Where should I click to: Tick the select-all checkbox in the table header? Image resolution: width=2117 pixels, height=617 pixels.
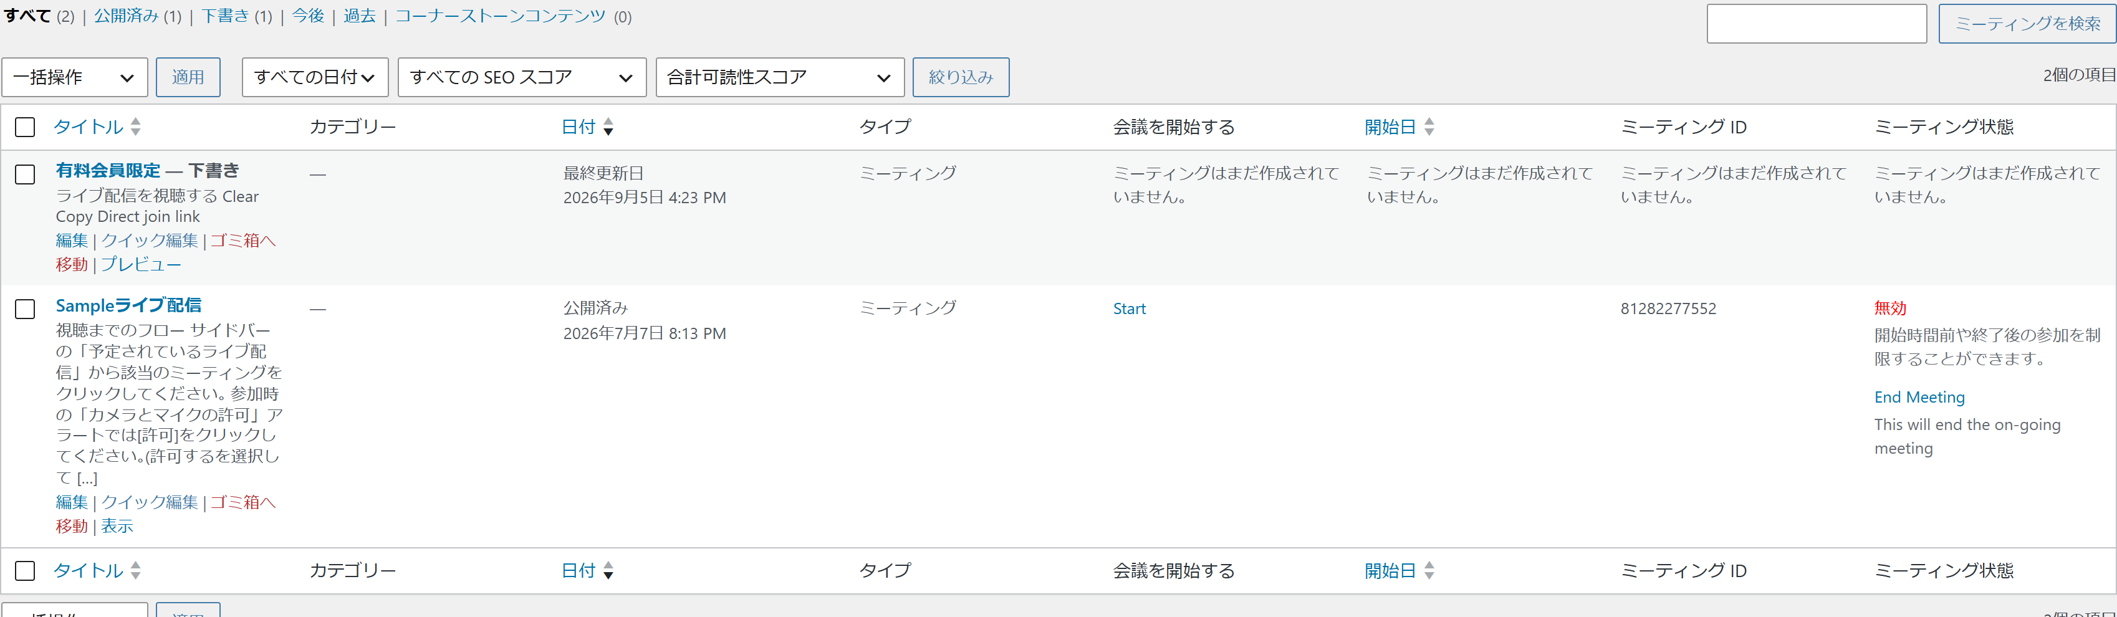click(26, 127)
